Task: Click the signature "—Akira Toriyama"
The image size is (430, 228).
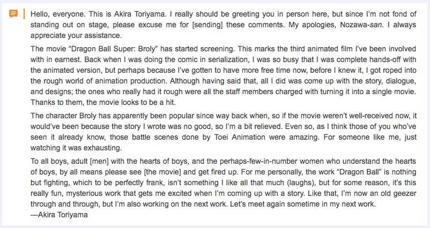Action: 59,215
